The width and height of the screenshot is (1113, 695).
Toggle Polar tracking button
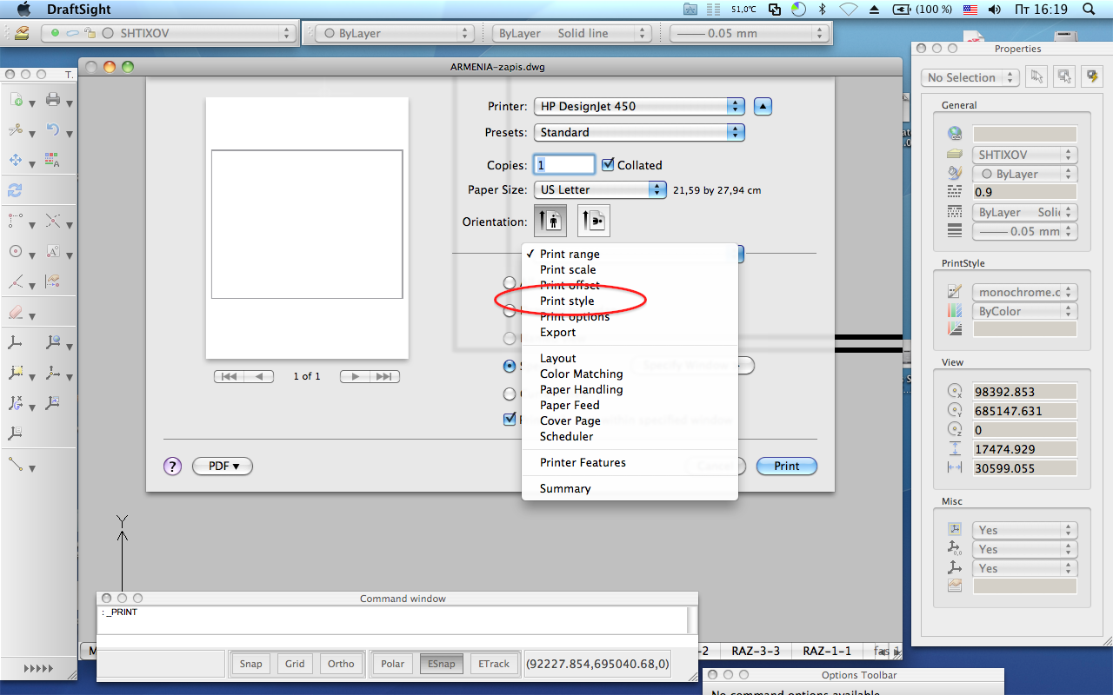pos(393,664)
